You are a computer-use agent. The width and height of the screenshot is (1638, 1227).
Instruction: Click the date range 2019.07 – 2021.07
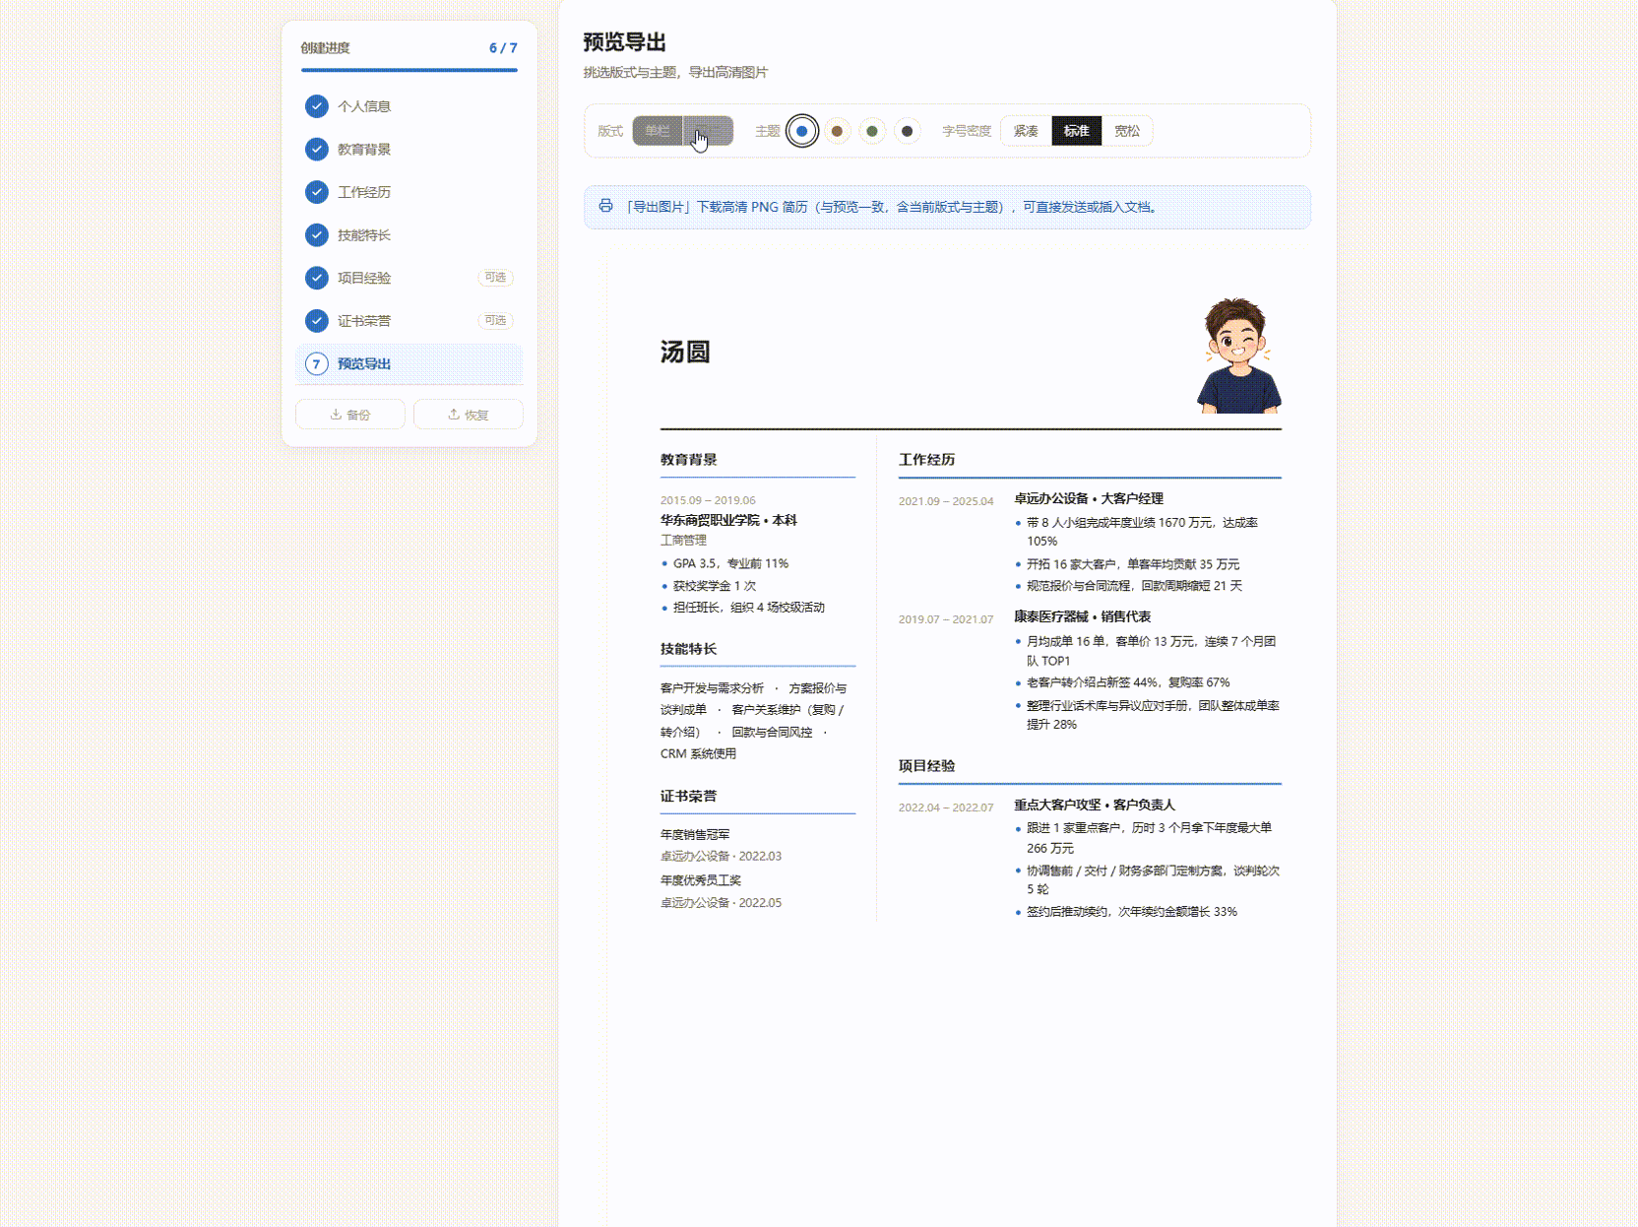(946, 619)
